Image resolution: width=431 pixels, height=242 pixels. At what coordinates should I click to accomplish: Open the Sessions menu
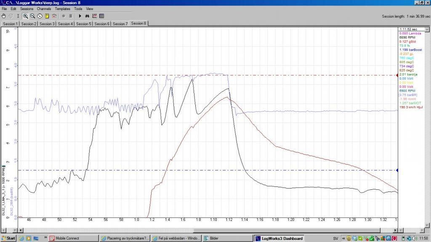pos(27,9)
